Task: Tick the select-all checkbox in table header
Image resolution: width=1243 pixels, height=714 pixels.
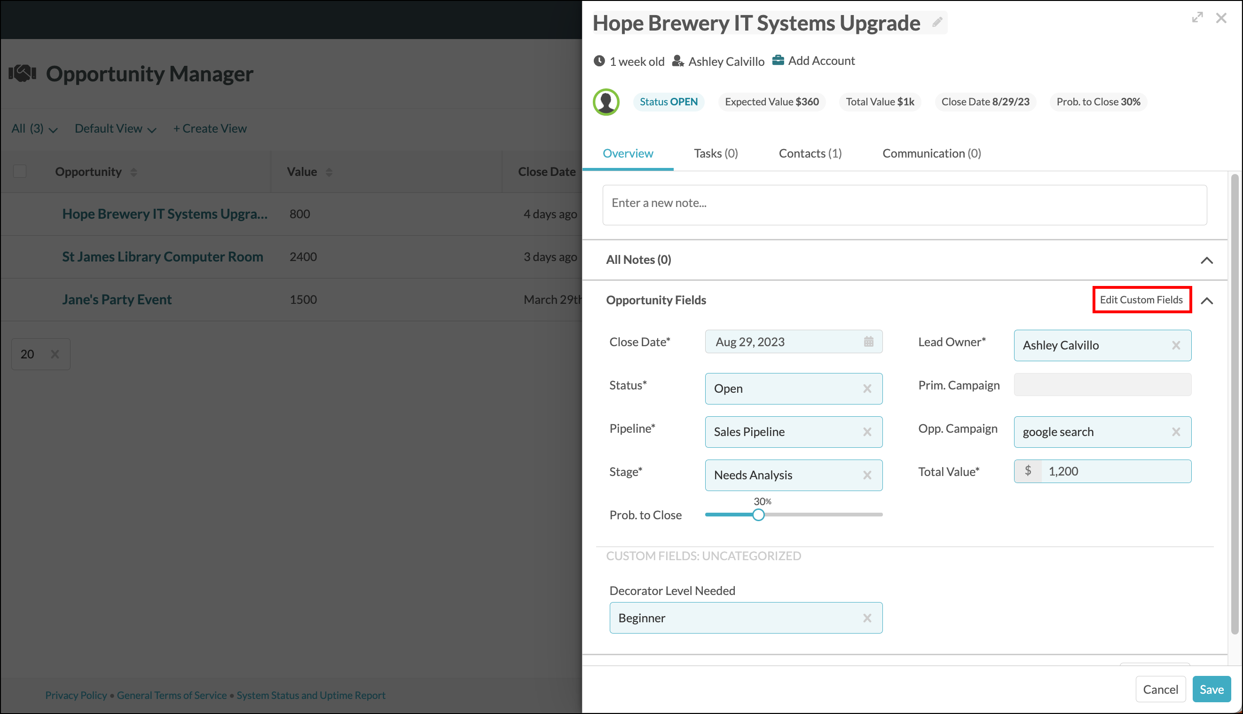Action: (x=20, y=172)
